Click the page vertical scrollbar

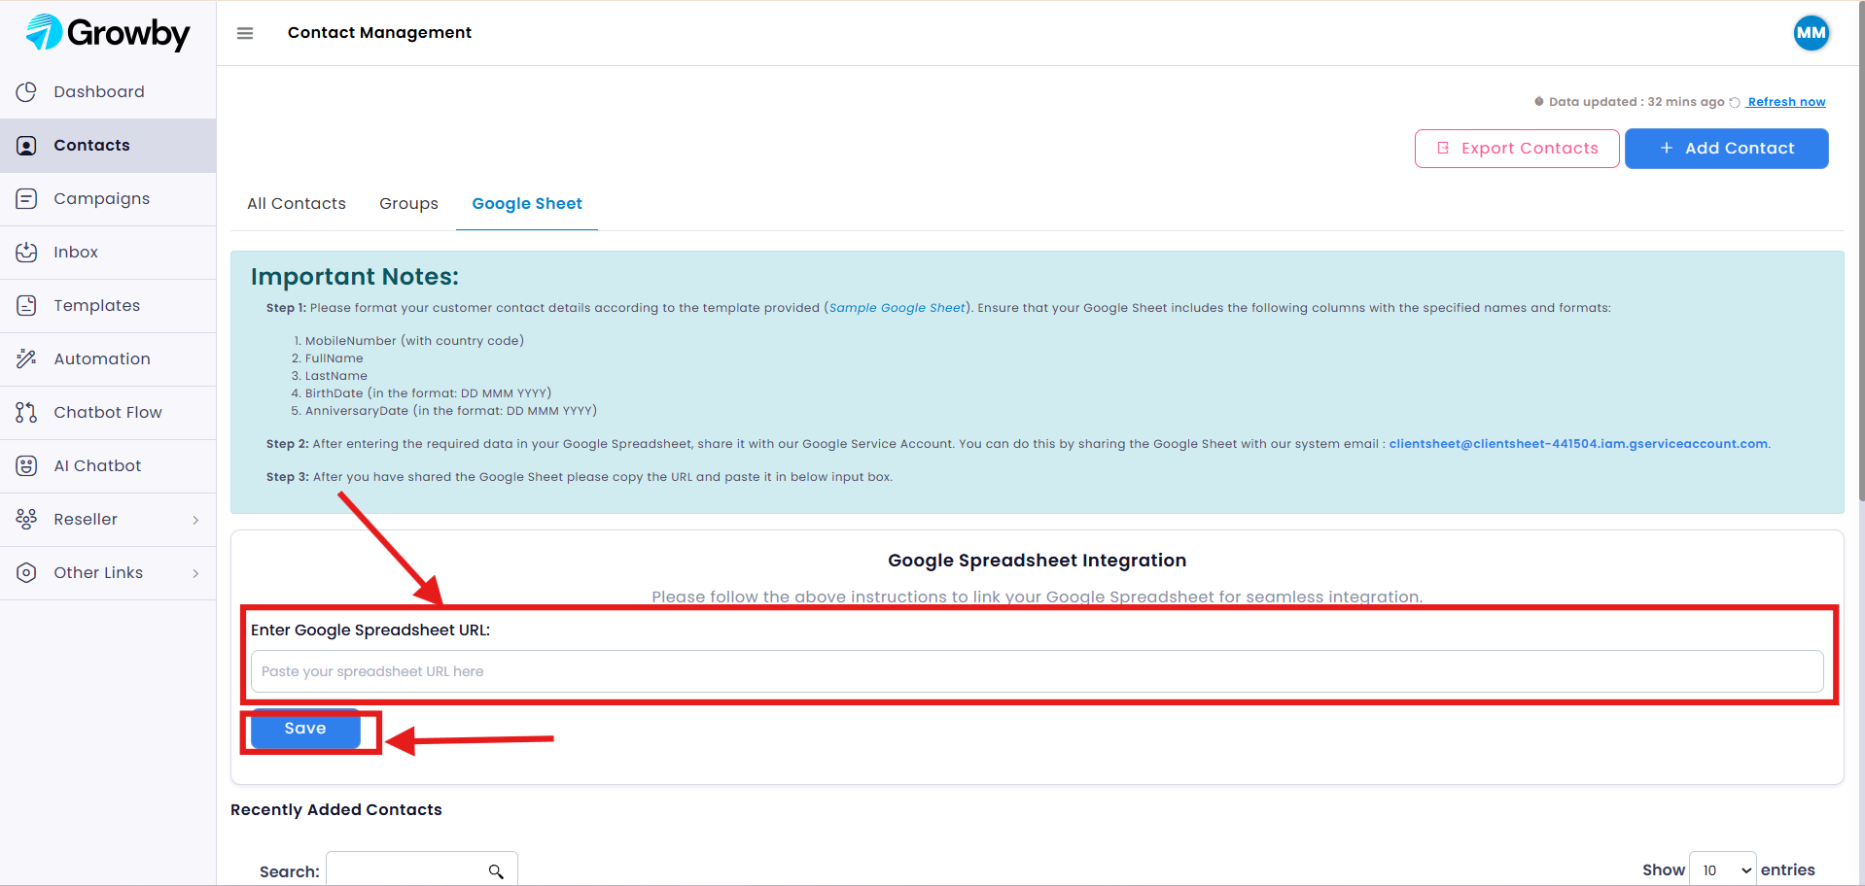1860,253
